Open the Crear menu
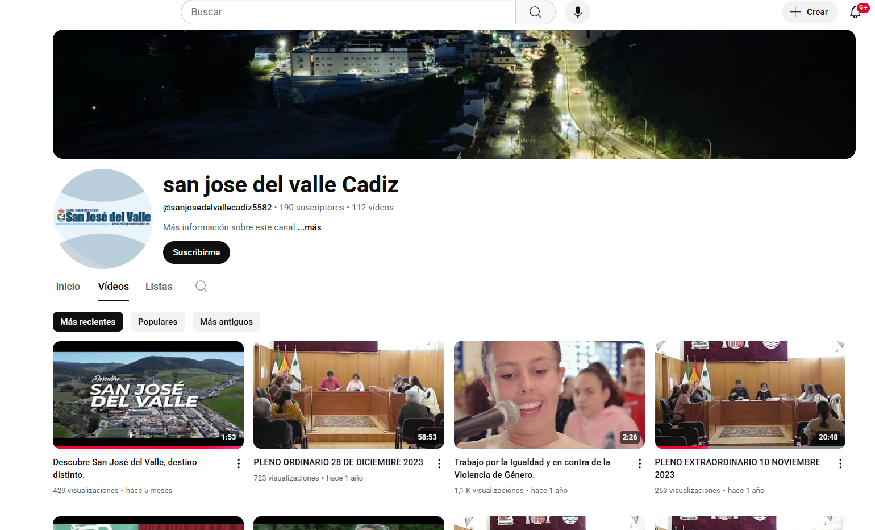Viewport: 875px width, 530px height. coord(809,12)
